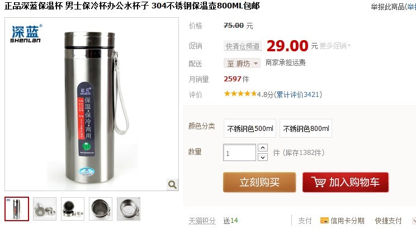Screen dimensions: 416x229
Task: Increase quantity with the up arrow
Action: pos(263,148)
